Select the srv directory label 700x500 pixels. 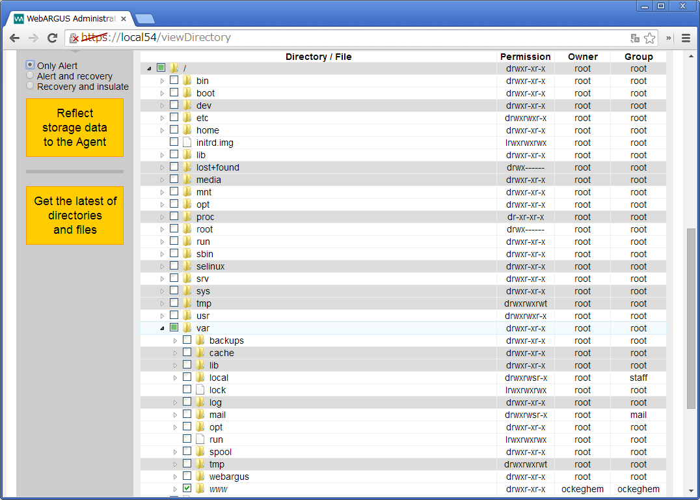202,279
